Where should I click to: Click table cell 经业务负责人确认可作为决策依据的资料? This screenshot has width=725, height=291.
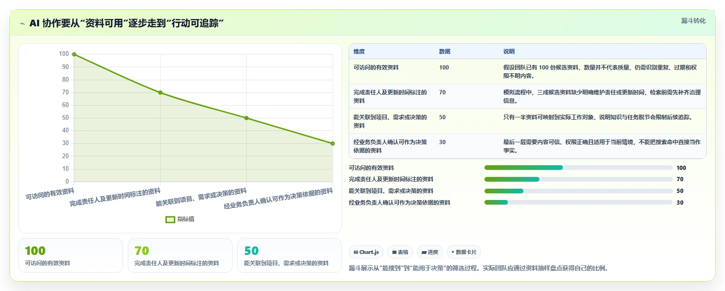390,146
